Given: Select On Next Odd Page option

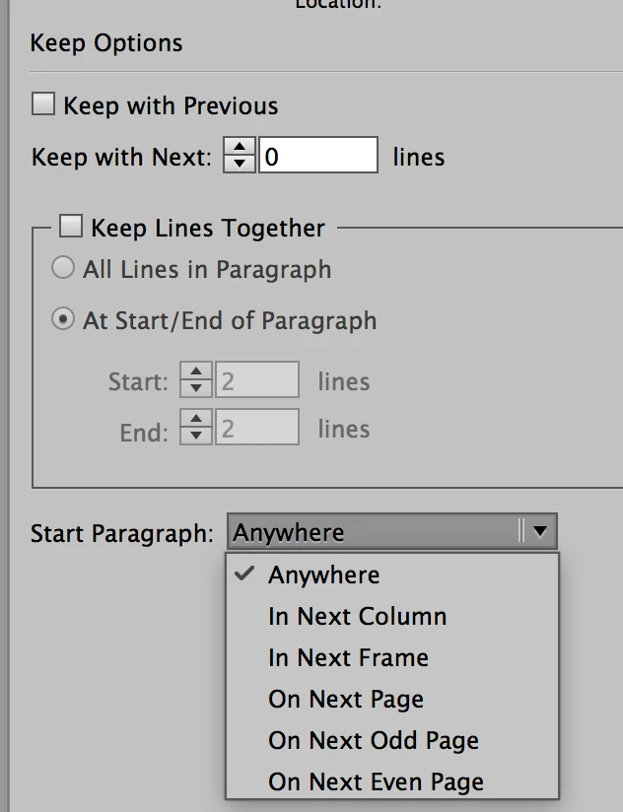Looking at the screenshot, I should pyautogui.click(x=373, y=741).
